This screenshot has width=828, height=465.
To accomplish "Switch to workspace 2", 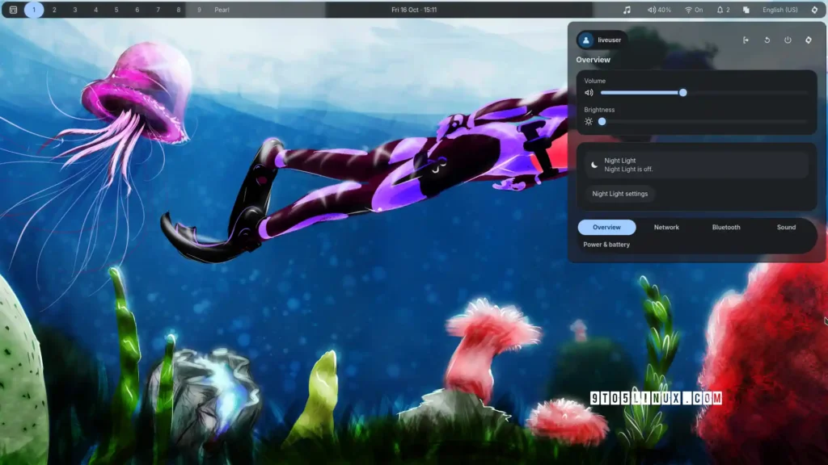I will click(54, 10).
